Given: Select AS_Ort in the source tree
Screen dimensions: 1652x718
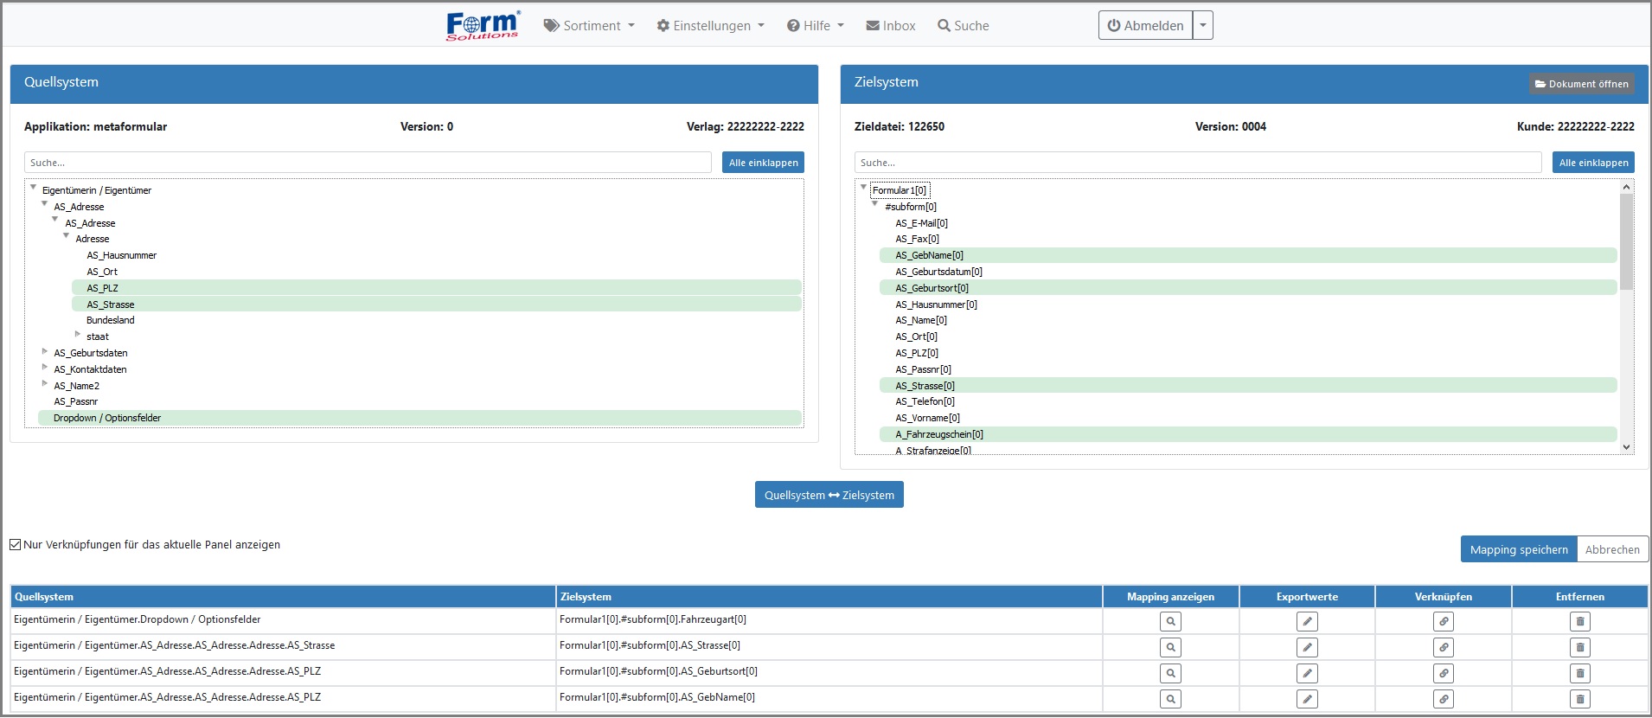Looking at the screenshot, I should pyautogui.click(x=101, y=272).
